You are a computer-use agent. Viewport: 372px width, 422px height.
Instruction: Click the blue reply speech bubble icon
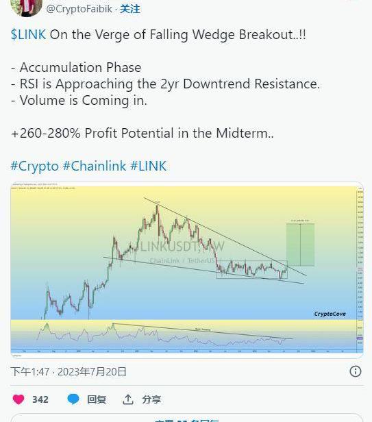(73, 399)
